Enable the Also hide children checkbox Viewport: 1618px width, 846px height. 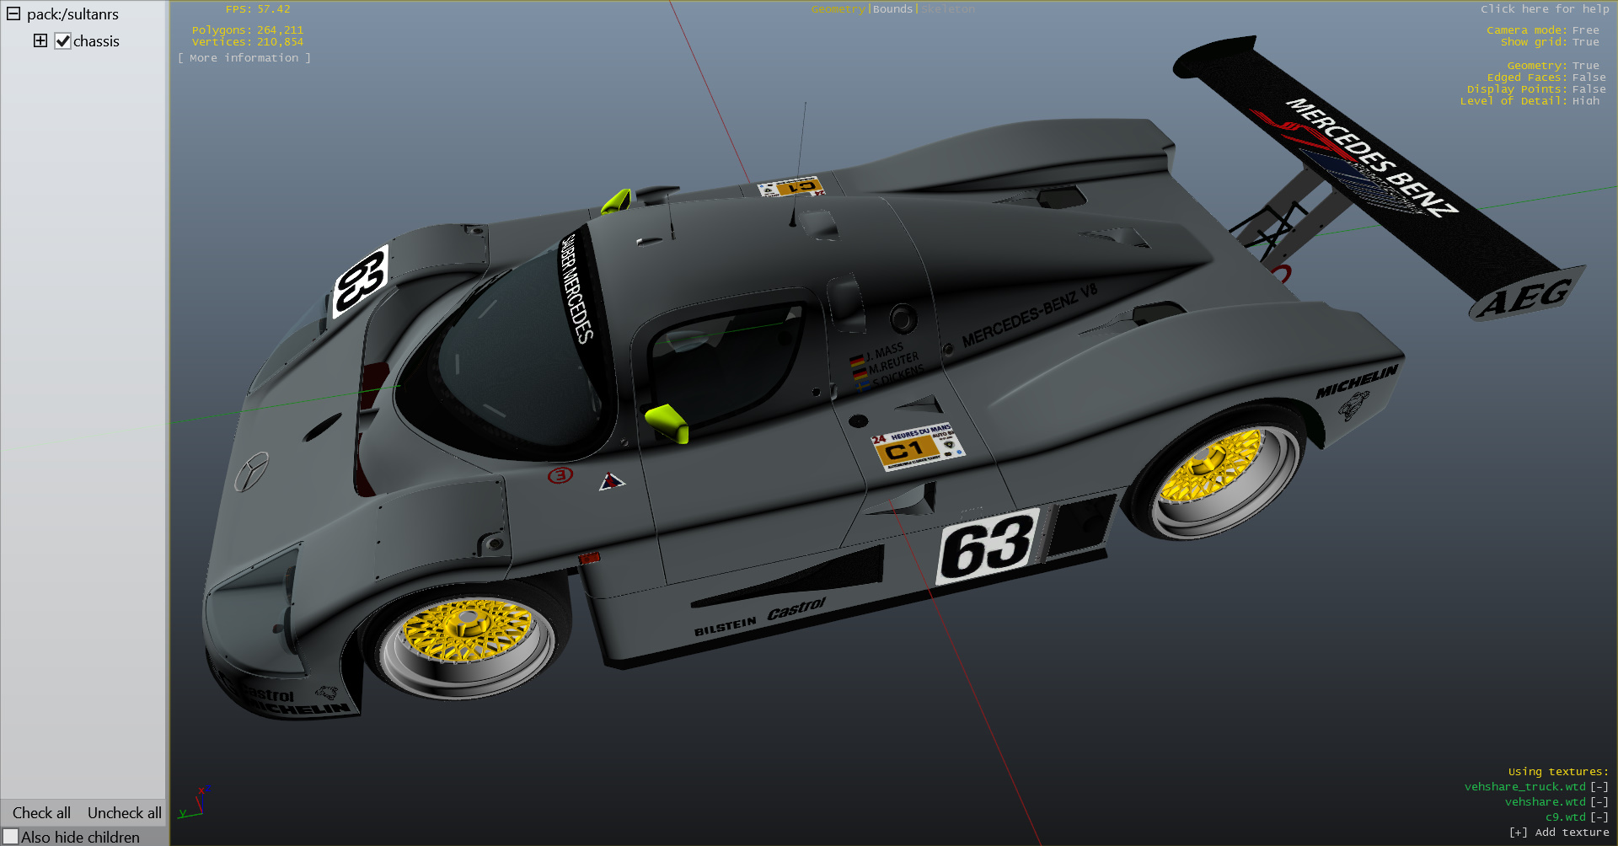[x=11, y=837]
